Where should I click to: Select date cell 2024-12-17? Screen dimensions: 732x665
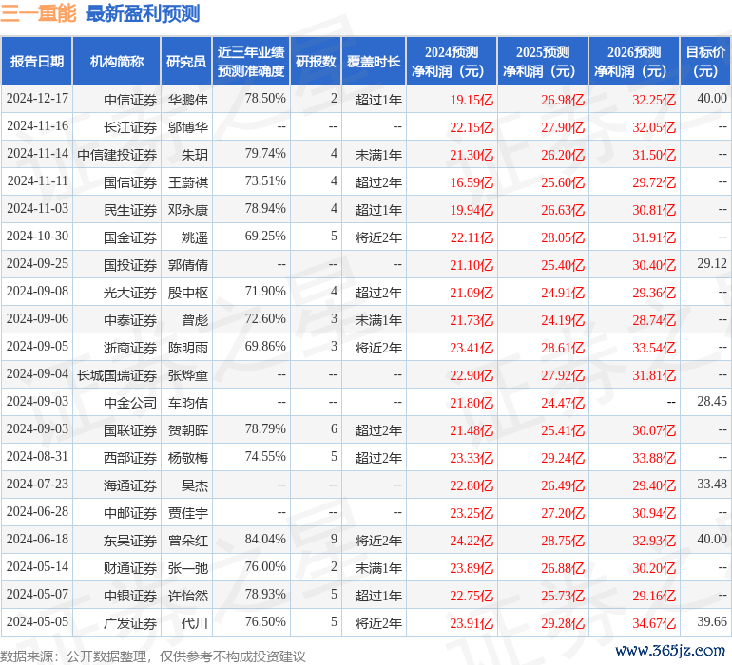(37, 99)
